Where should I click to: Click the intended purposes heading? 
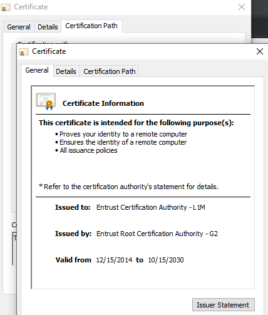tap(137, 123)
